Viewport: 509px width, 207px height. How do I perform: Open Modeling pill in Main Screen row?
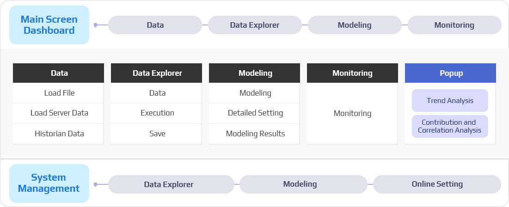click(x=355, y=25)
